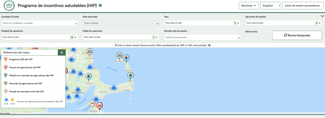325x118 pixels.
Task: Click the blue (2-9) cluster legend icon
Action: click(x=6, y=100)
